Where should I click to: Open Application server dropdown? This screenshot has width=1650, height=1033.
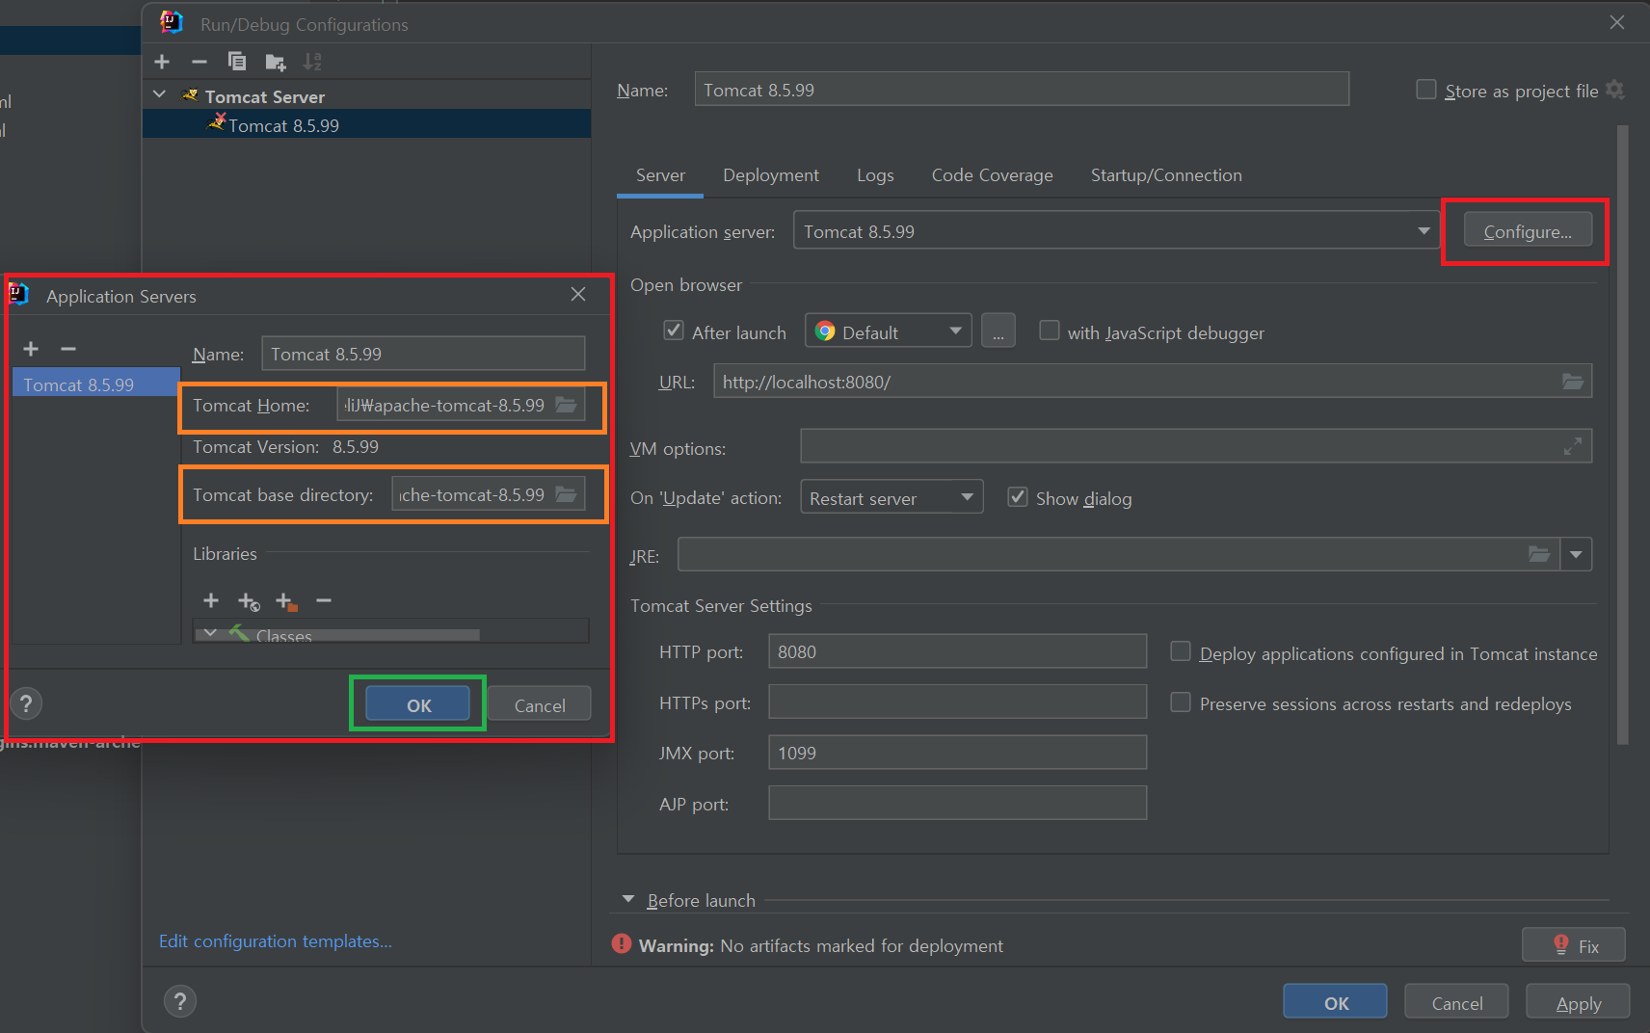[x=1115, y=230]
